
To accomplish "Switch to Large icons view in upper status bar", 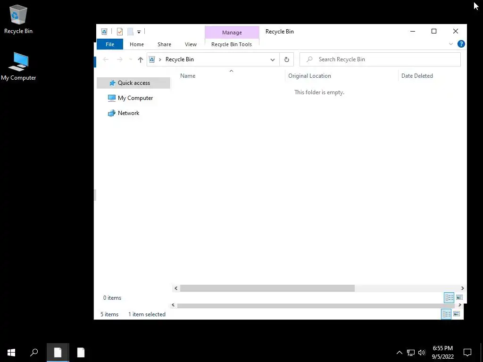I will [x=459, y=297].
